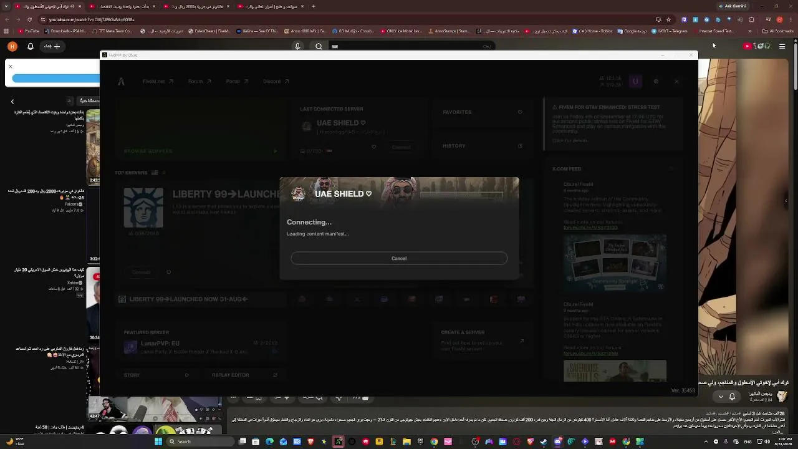The height and width of the screenshot is (449, 798).
Task: Favorite the Liberty 99 server
Action: (168, 272)
